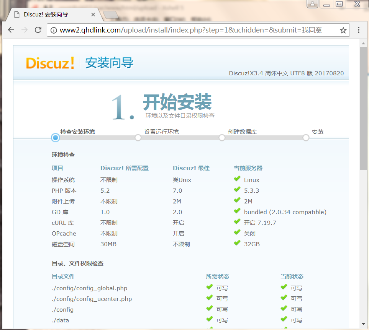Click the PHP 版本 row label
The image size is (369, 330).
[x=64, y=191]
